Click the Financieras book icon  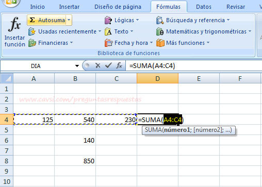32,43
